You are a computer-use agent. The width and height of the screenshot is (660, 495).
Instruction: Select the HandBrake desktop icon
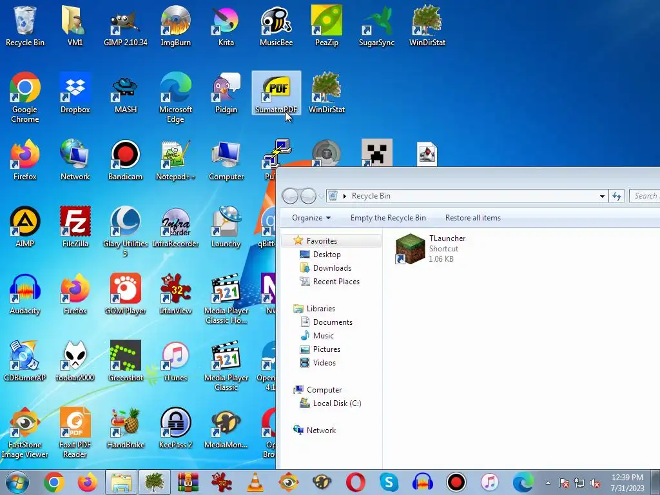pos(126,428)
